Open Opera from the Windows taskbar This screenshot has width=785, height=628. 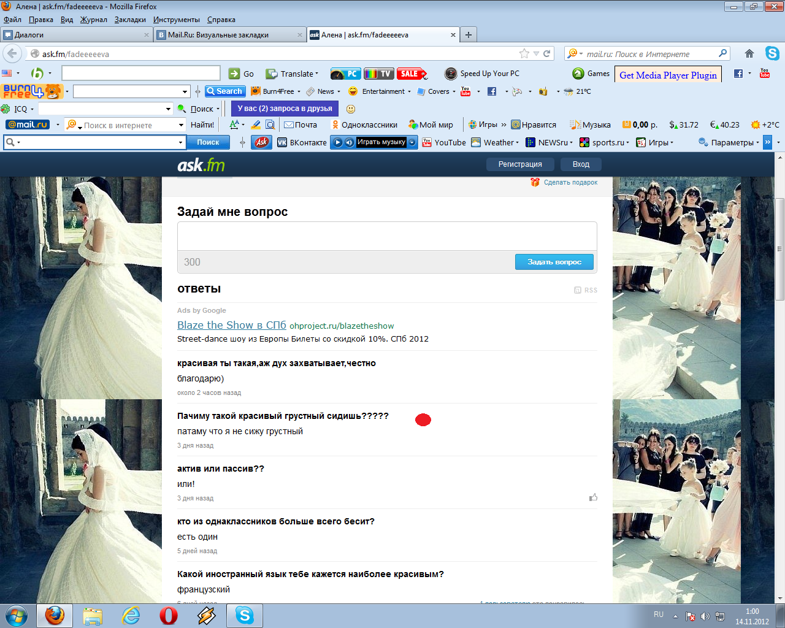[x=169, y=615]
